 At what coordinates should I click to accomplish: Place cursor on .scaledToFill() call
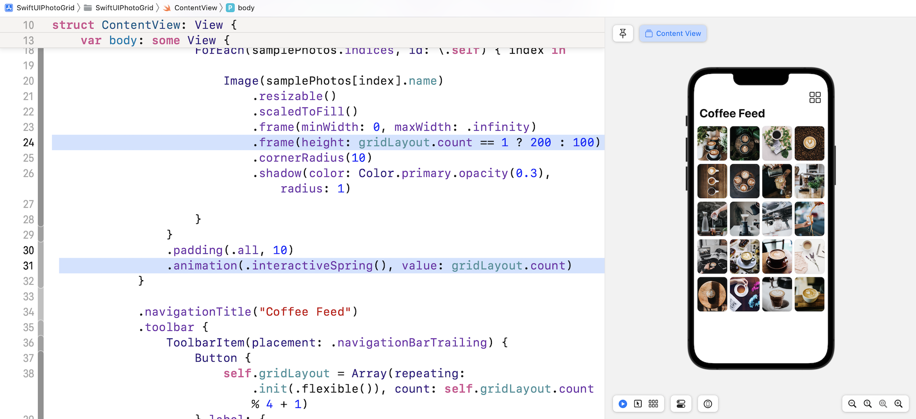[305, 112]
